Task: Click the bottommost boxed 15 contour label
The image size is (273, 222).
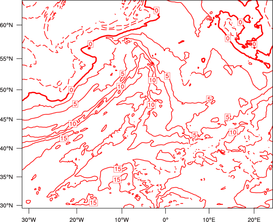Action: coord(93,203)
